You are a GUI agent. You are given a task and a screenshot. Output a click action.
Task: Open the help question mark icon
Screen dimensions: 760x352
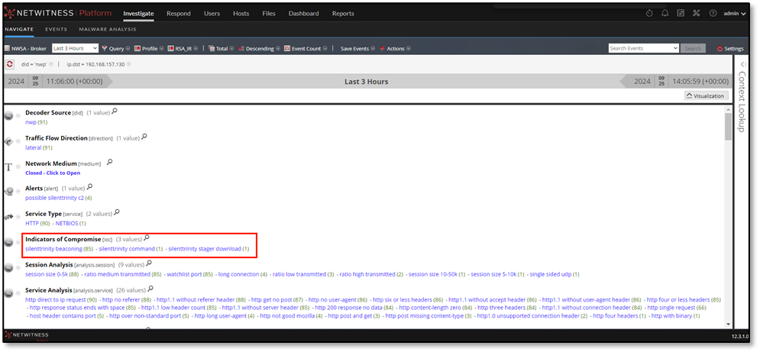713,13
